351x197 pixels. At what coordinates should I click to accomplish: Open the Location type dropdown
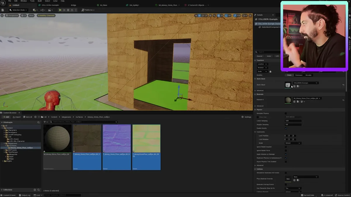coord(262,64)
